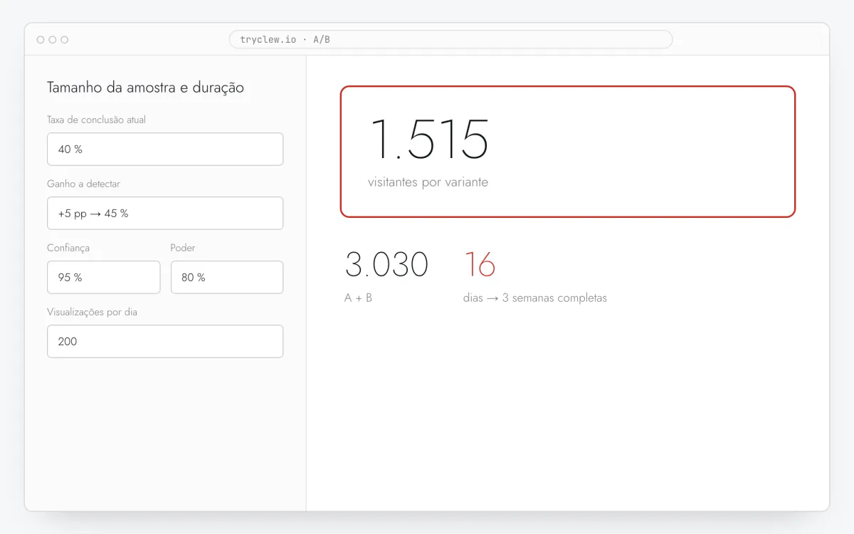The image size is (854, 534).
Task: Click the first window control dot
Action: coord(41,40)
